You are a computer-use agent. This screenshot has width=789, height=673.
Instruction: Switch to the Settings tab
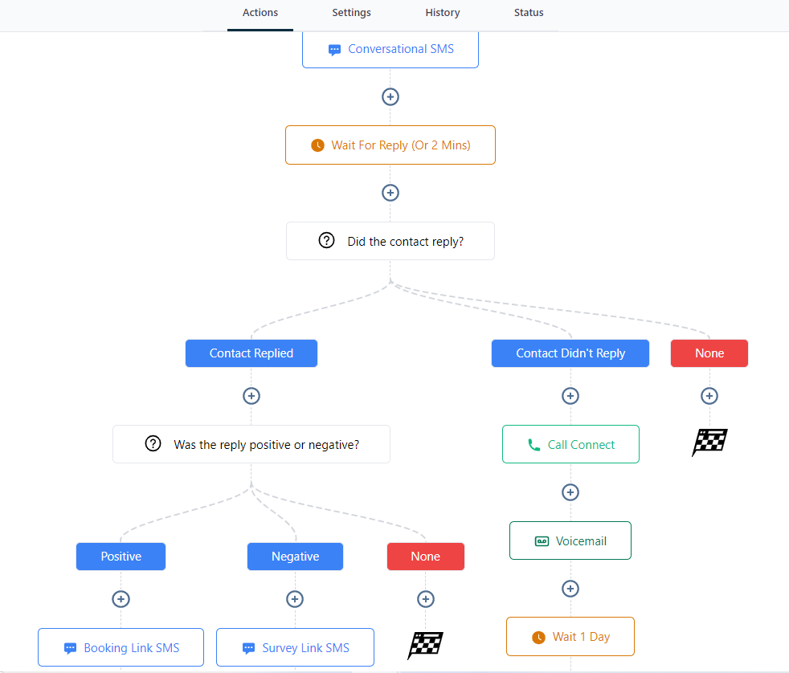(351, 13)
